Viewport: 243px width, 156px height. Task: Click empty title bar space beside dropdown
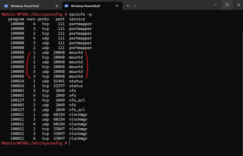tap(174, 5)
